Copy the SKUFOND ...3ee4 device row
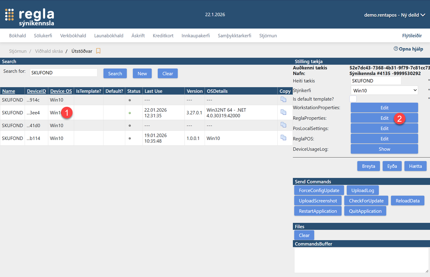The height and width of the screenshot is (277, 430). 283,112
